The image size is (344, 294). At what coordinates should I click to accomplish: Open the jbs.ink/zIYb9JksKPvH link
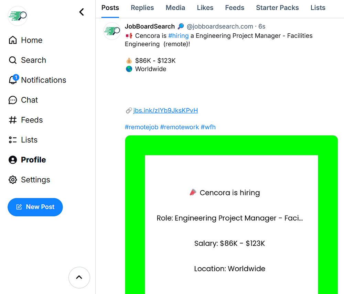click(x=165, y=110)
